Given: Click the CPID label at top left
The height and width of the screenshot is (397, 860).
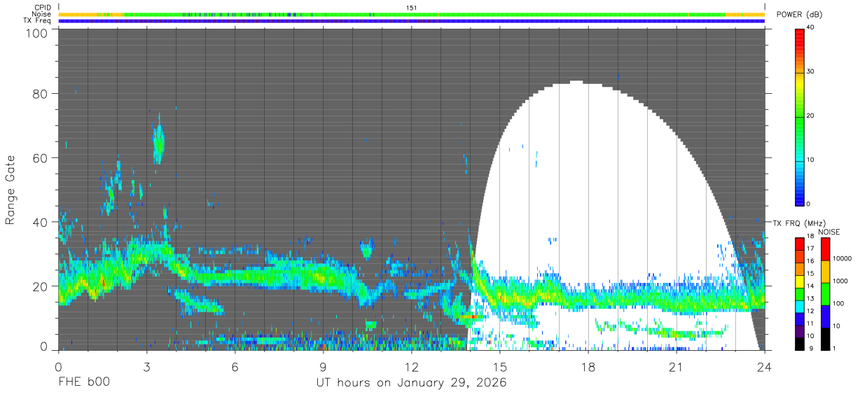Looking at the screenshot, I should tap(43, 7).
